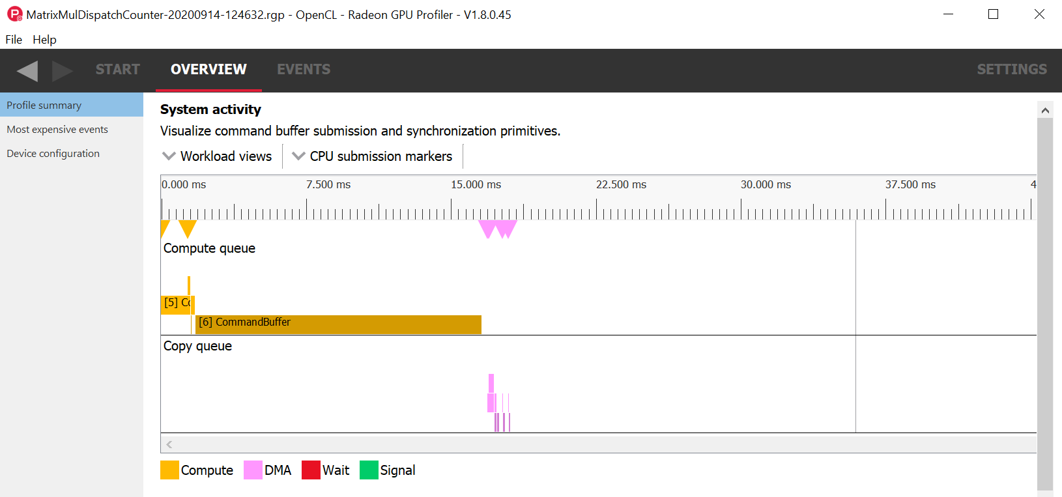This screenshot has width=1062, height=497.
Task: Open the File menu
Action: [14, 40]
